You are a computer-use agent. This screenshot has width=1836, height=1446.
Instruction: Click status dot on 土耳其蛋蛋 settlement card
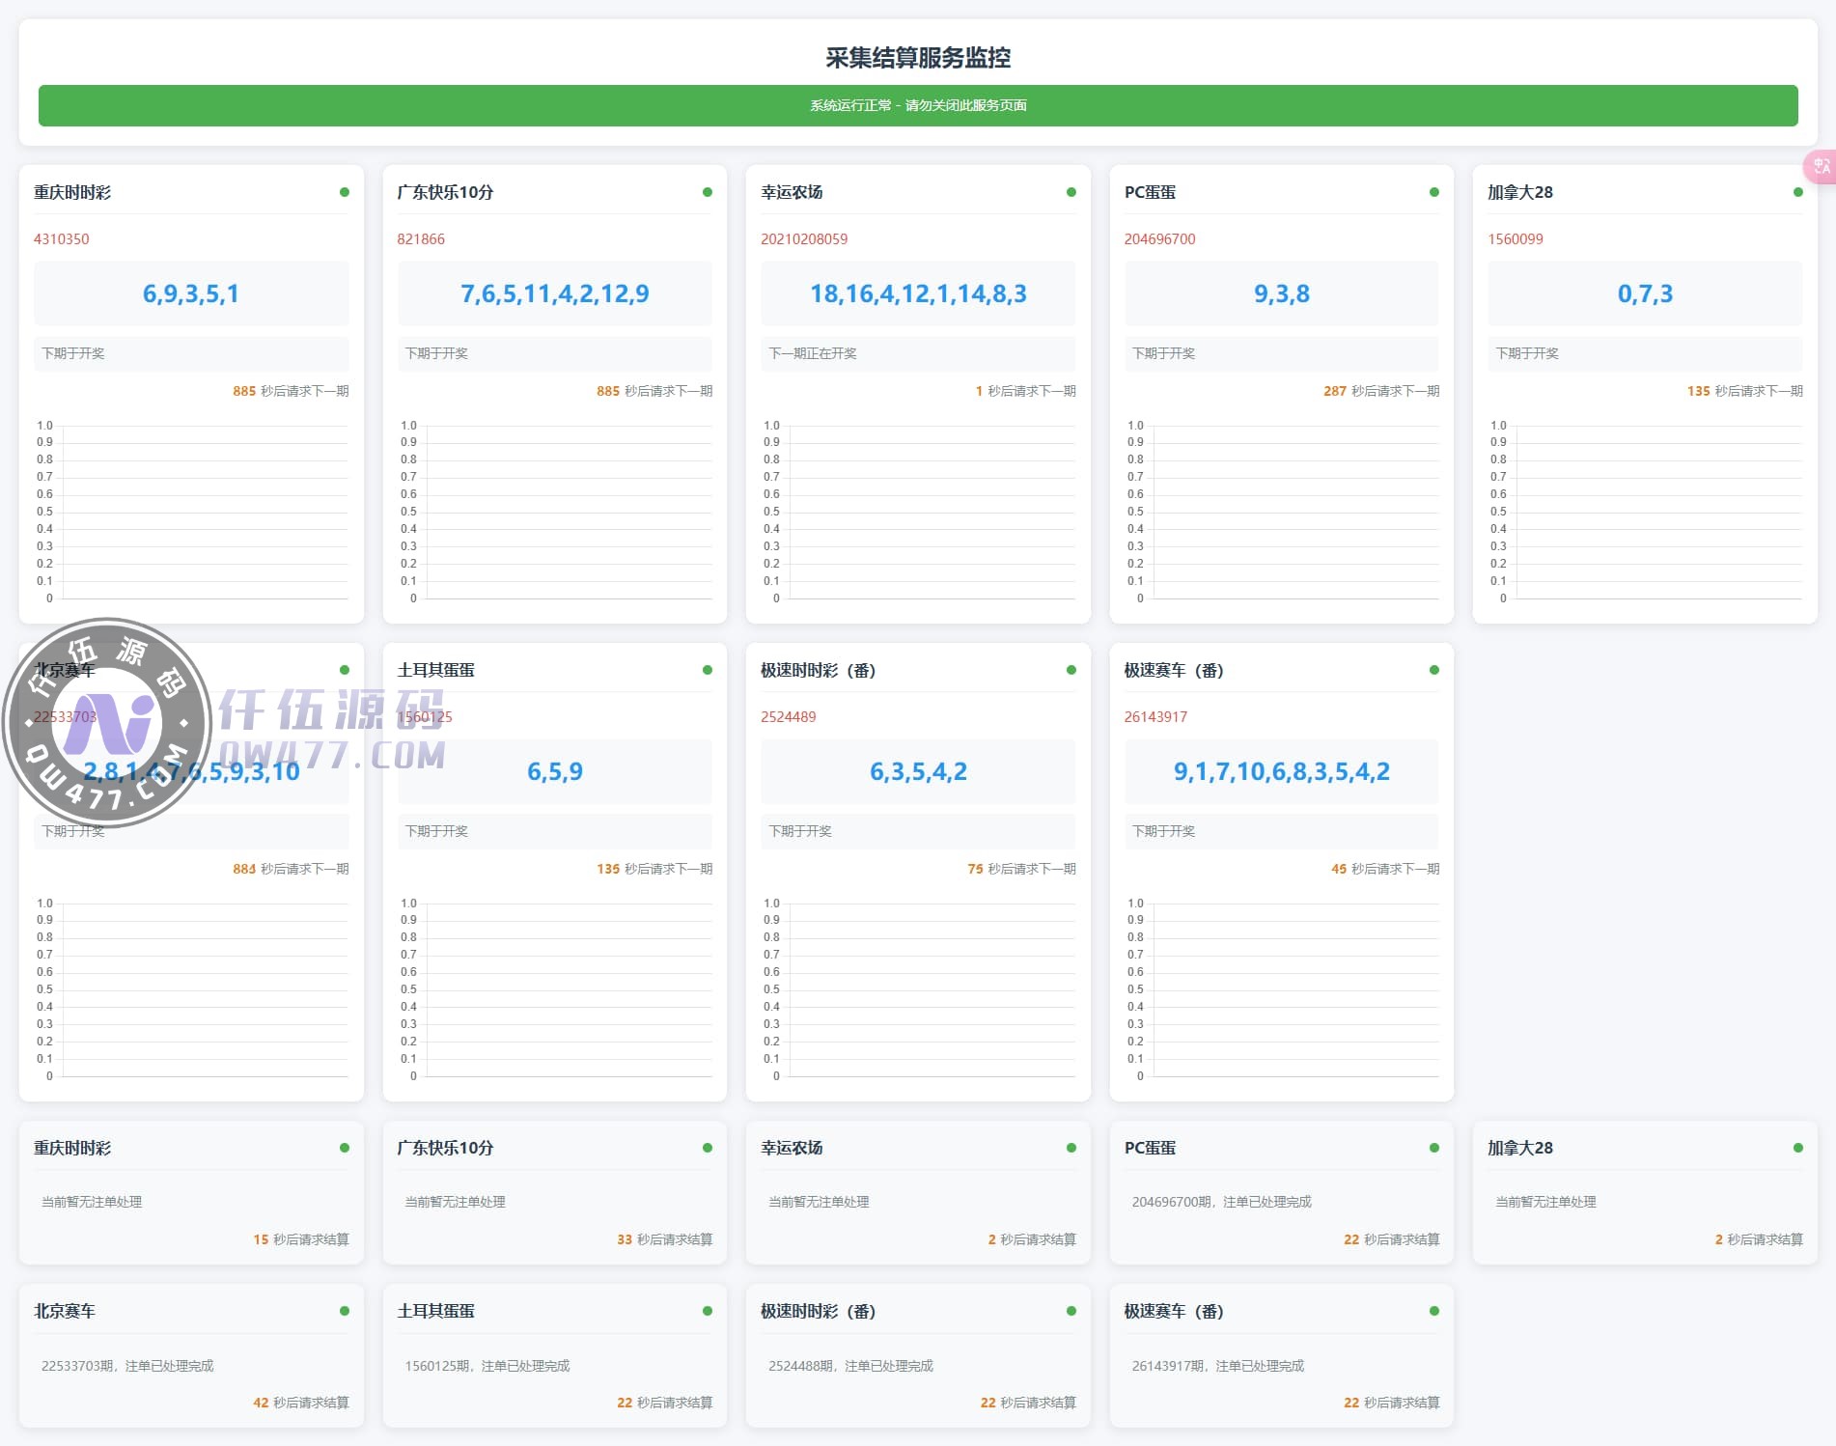pos(708,1311)
